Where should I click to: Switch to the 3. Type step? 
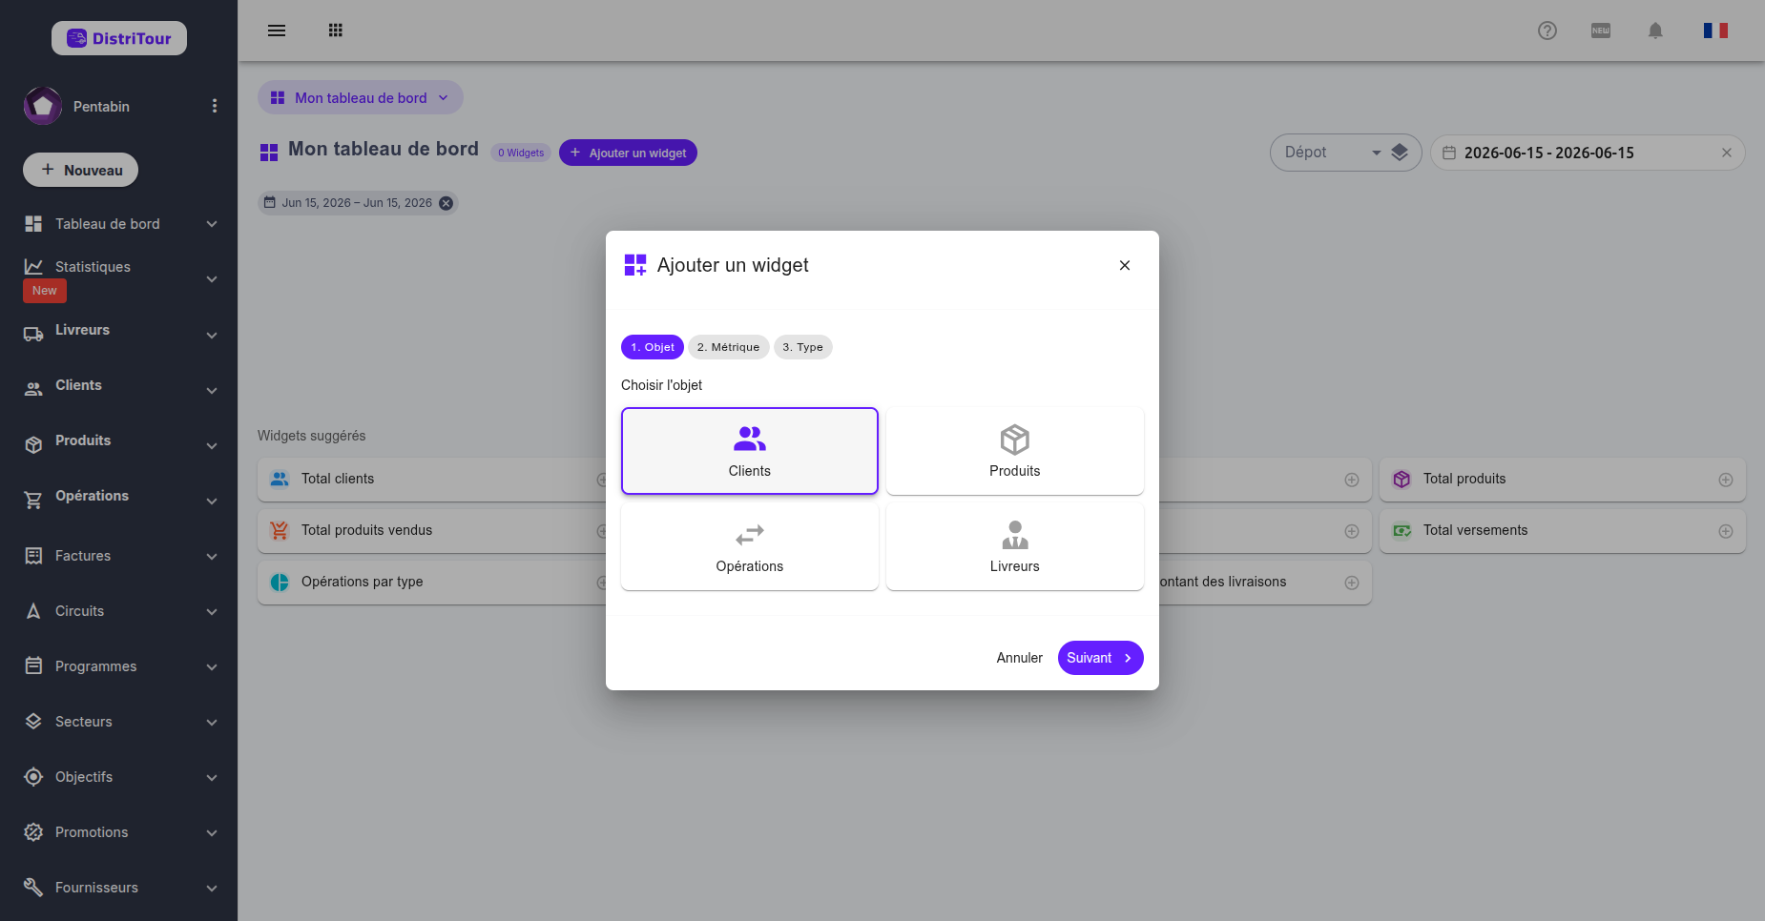pyautogui.click(x=803, y=347)
